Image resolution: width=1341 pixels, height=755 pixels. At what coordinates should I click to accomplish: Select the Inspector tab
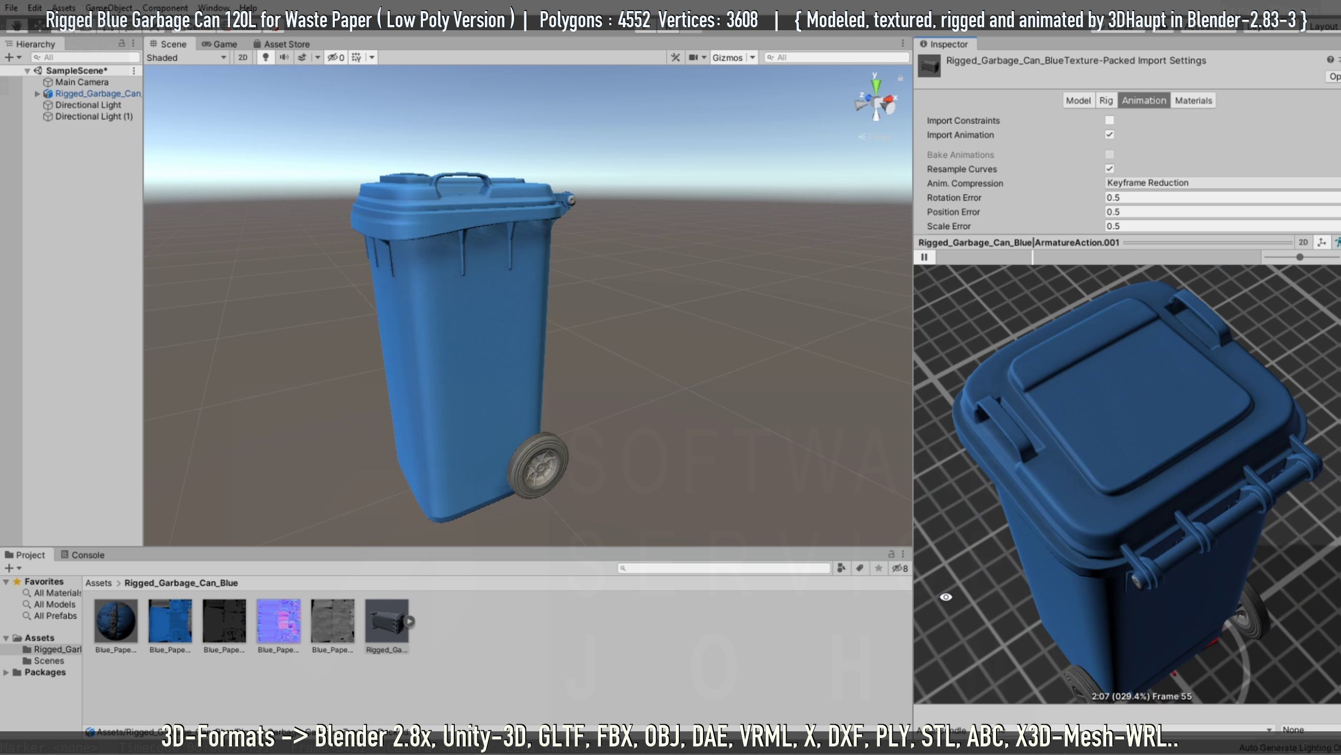pyautogui.click(x=944, y=44)
